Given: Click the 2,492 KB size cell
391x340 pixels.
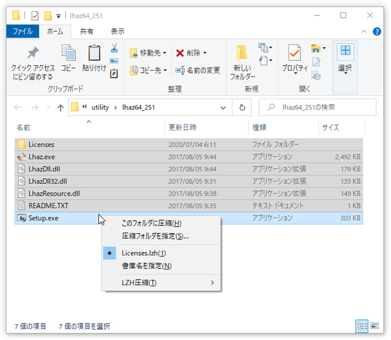Looking at the screenshot, I should coord(348,157).
